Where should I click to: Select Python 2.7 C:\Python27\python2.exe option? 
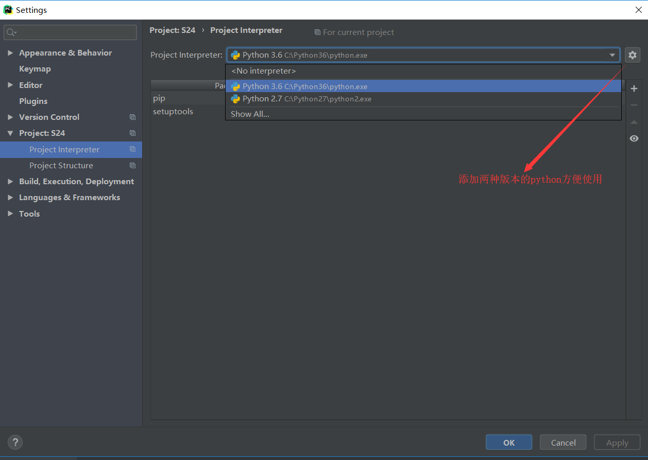(423, 99)
